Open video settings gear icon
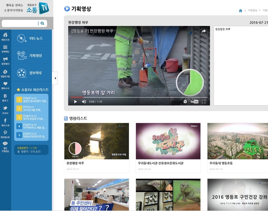 tap(185, 101)
